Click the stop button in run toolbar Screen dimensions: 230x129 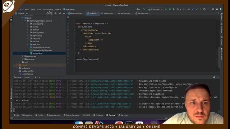point(184,9)
